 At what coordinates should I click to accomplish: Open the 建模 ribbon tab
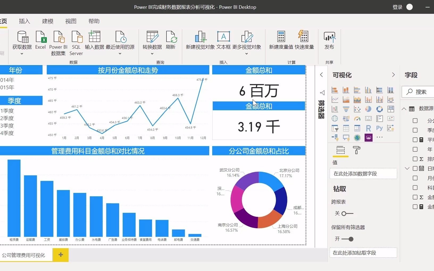click(48, 21)
